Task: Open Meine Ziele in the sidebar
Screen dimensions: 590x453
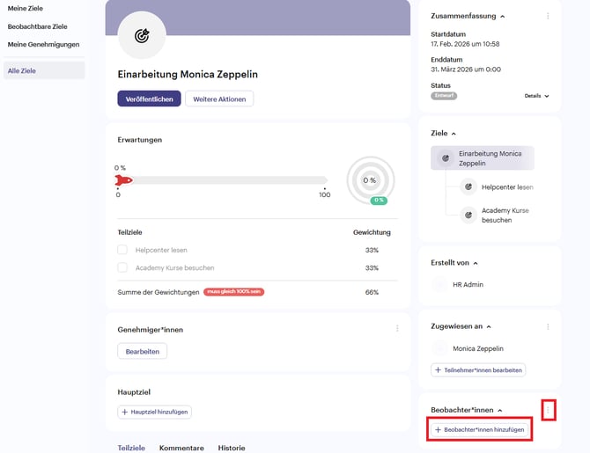Action: (x=26, y=8)
